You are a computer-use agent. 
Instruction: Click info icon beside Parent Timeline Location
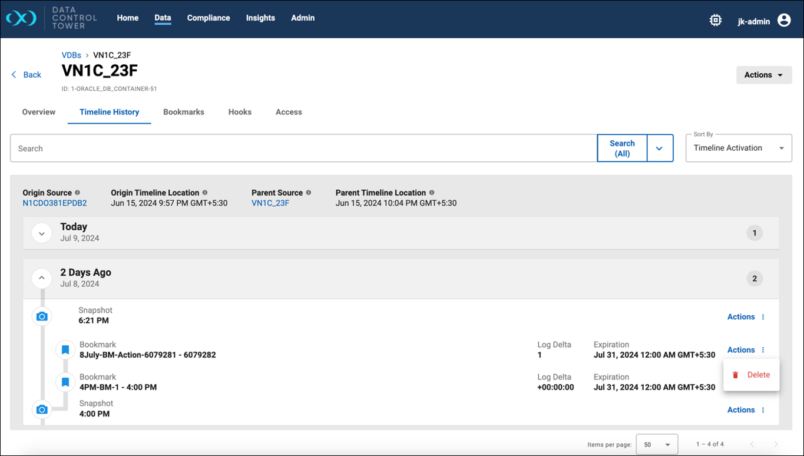click(432, 193)
